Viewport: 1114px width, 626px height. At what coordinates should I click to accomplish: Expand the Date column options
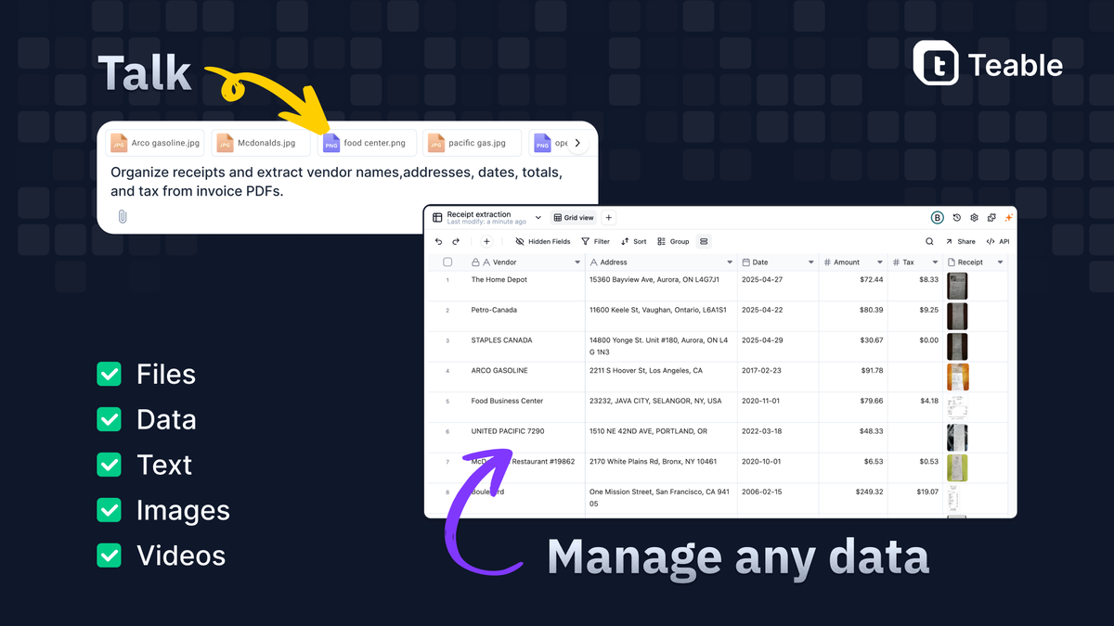pyautogui.click(x=811, y=262)
